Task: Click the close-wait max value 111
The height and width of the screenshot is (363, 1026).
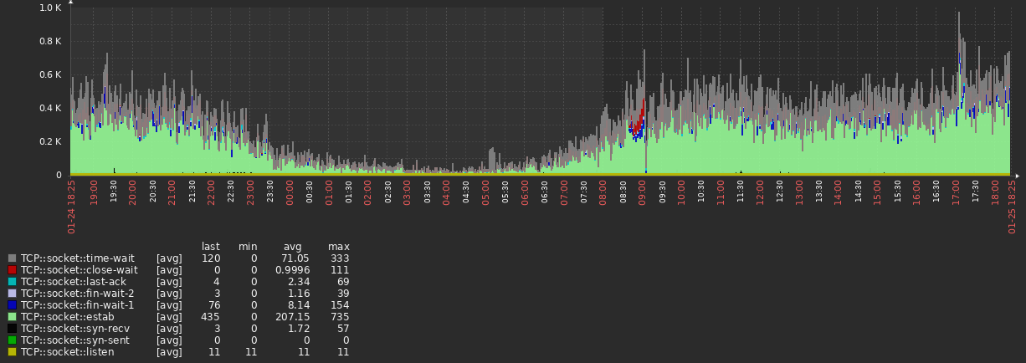Action: (x=340, y=270)
